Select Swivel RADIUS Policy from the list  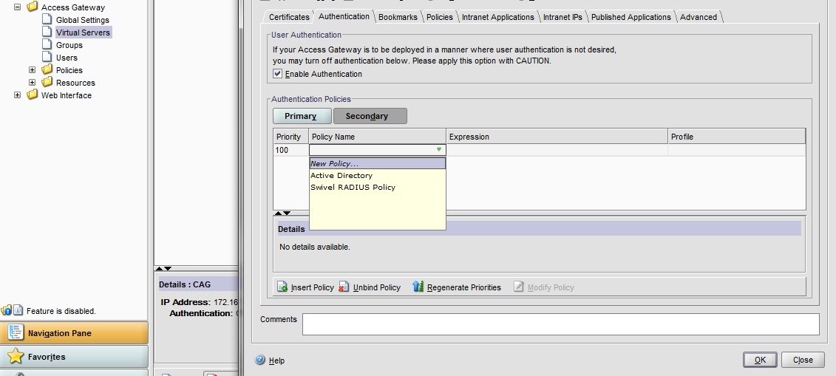pos(378,187)
